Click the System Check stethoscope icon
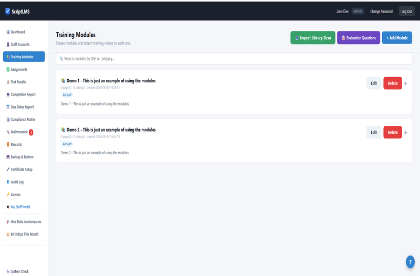This screenshot has height=276, width=420. coord(8,271)
